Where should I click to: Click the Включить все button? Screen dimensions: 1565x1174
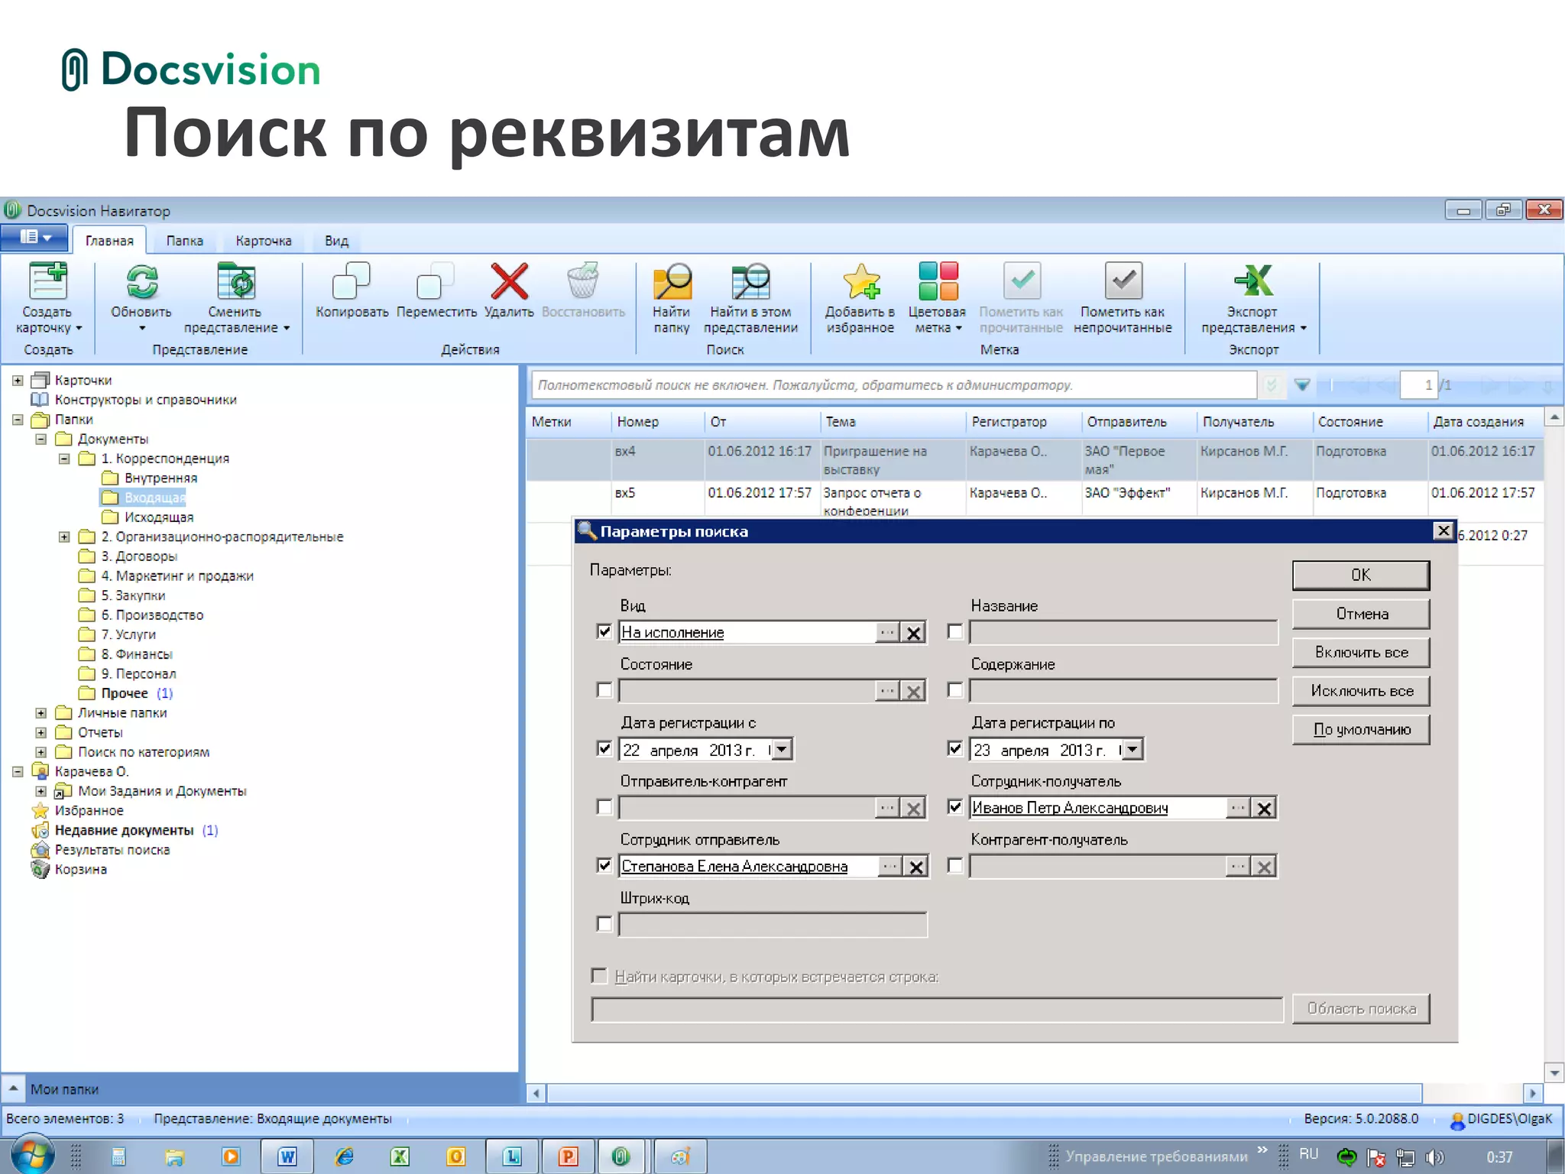pos(1360,652)
